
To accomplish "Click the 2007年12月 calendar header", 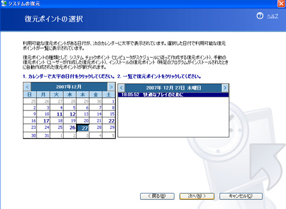I will coord(69,87).
